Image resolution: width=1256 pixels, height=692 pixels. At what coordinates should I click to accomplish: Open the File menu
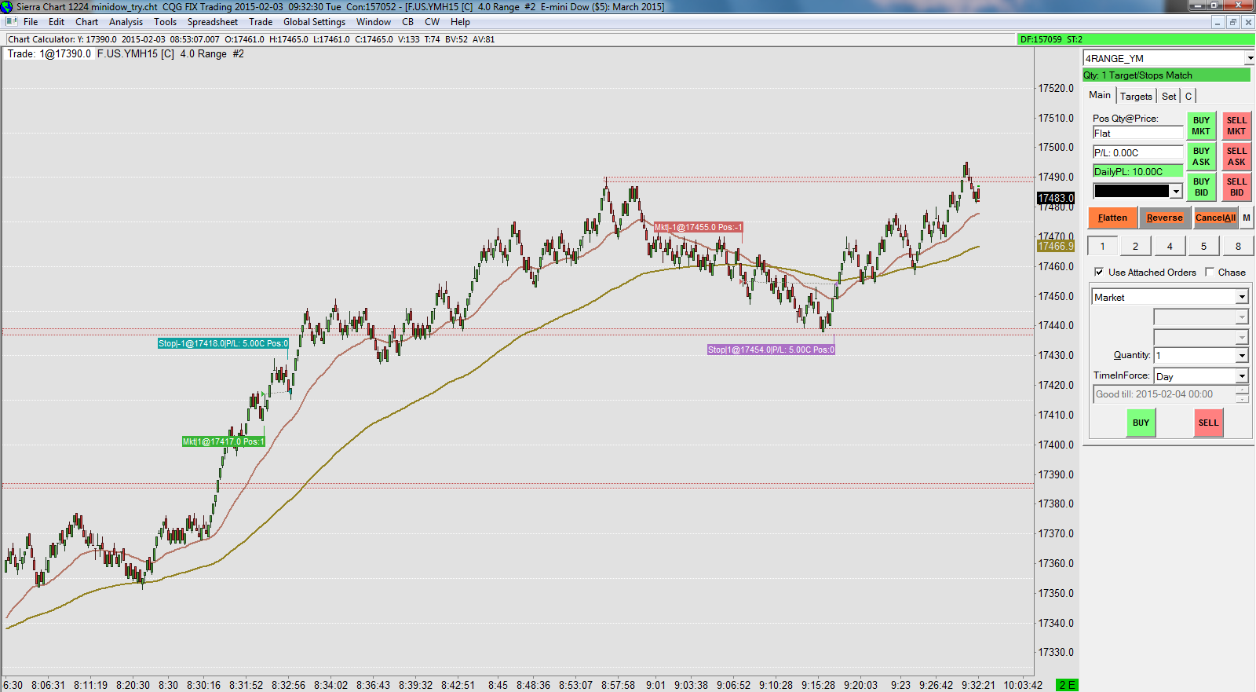[31, 22]
